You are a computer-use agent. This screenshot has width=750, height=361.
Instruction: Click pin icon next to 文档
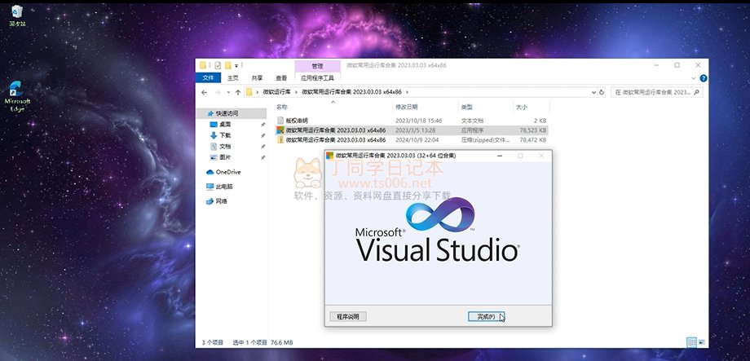(x=262, y=147)
